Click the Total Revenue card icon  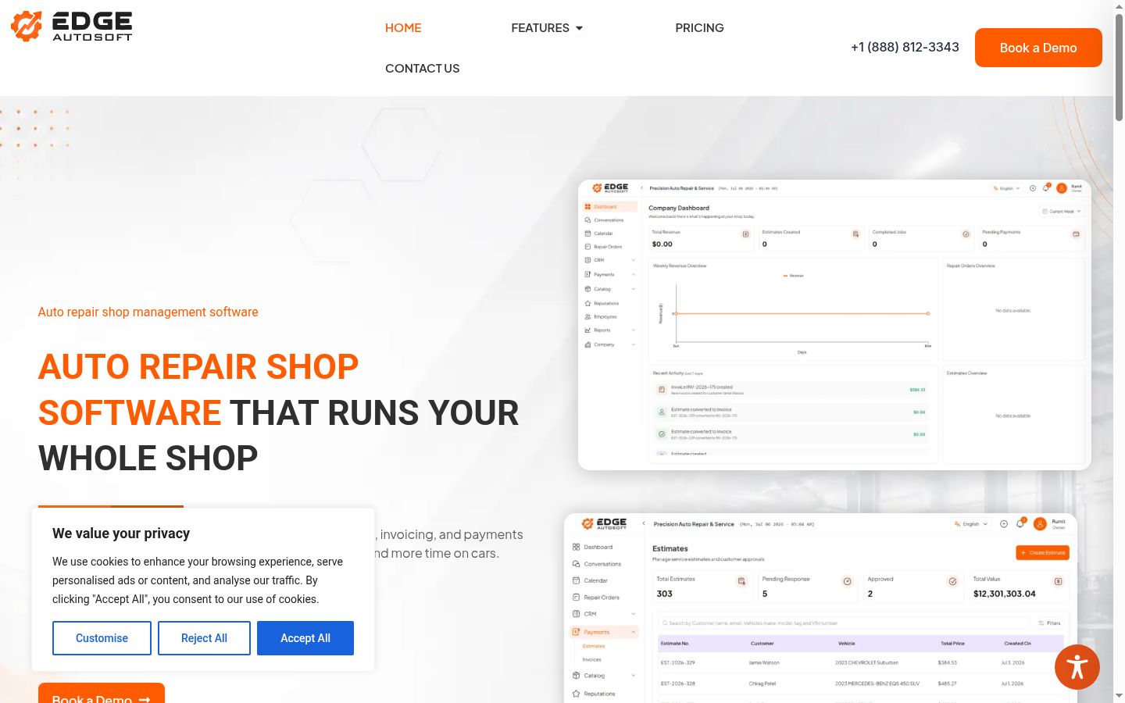(x=745, y=234)
